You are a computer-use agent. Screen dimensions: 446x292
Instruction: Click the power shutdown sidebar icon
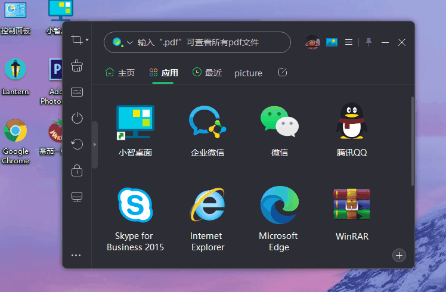(77, 118)
